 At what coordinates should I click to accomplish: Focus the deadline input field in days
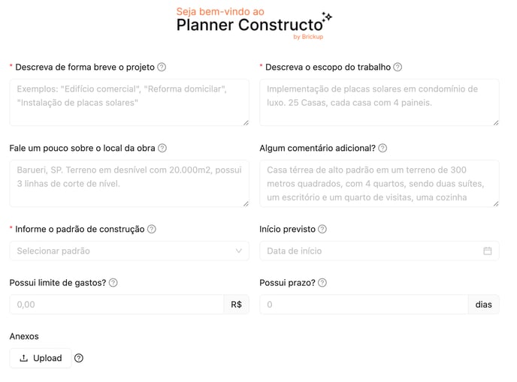click(364, 305)
